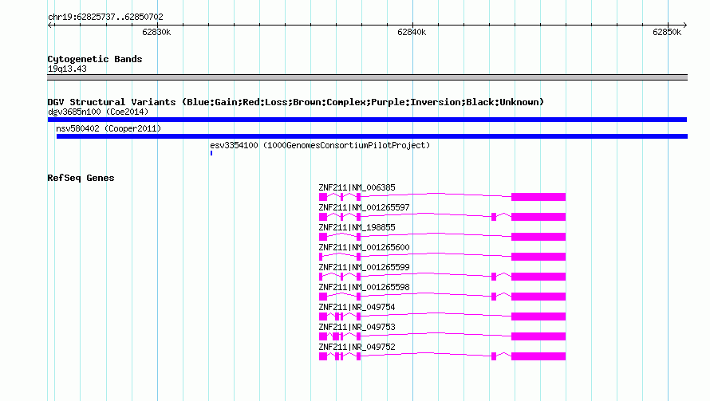Click the 19q13.43 band label
The image size is (710, 401).
[67, 69]
